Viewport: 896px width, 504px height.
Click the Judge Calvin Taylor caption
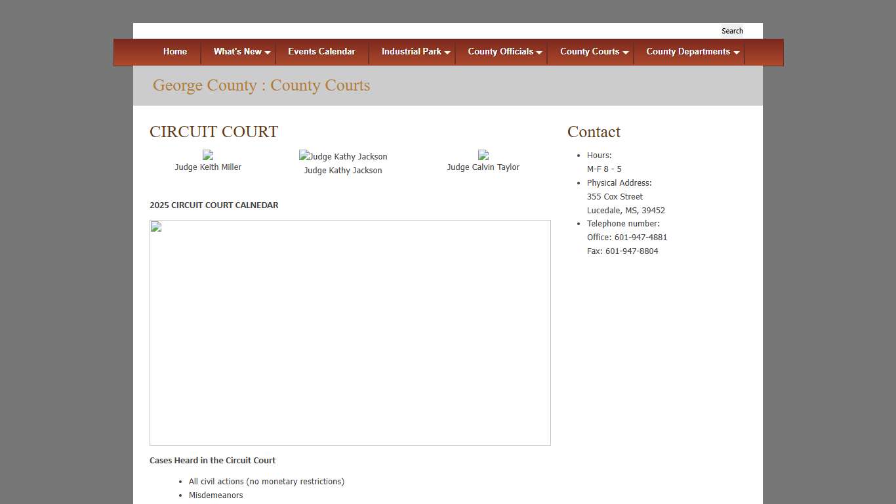tap(483, 167)
